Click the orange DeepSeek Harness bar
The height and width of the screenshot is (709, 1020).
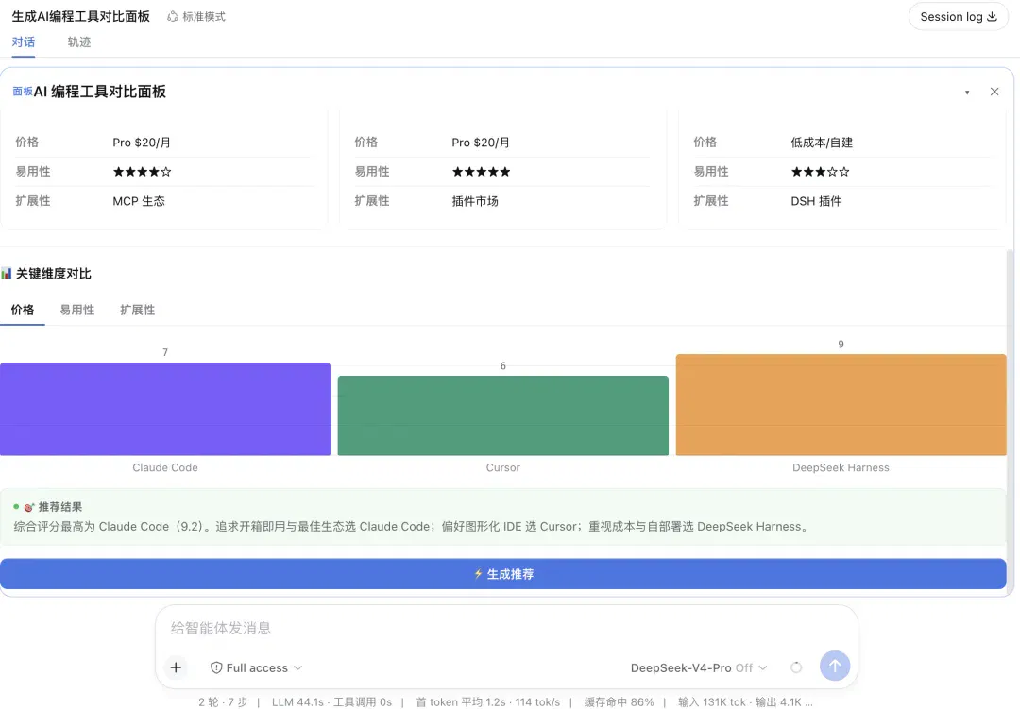841,405
